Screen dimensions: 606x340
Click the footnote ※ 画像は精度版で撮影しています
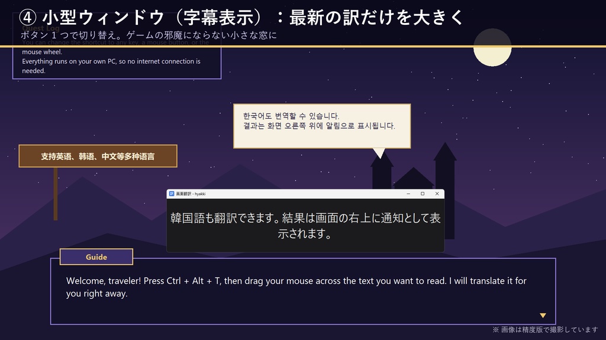[x=545, y=329]
